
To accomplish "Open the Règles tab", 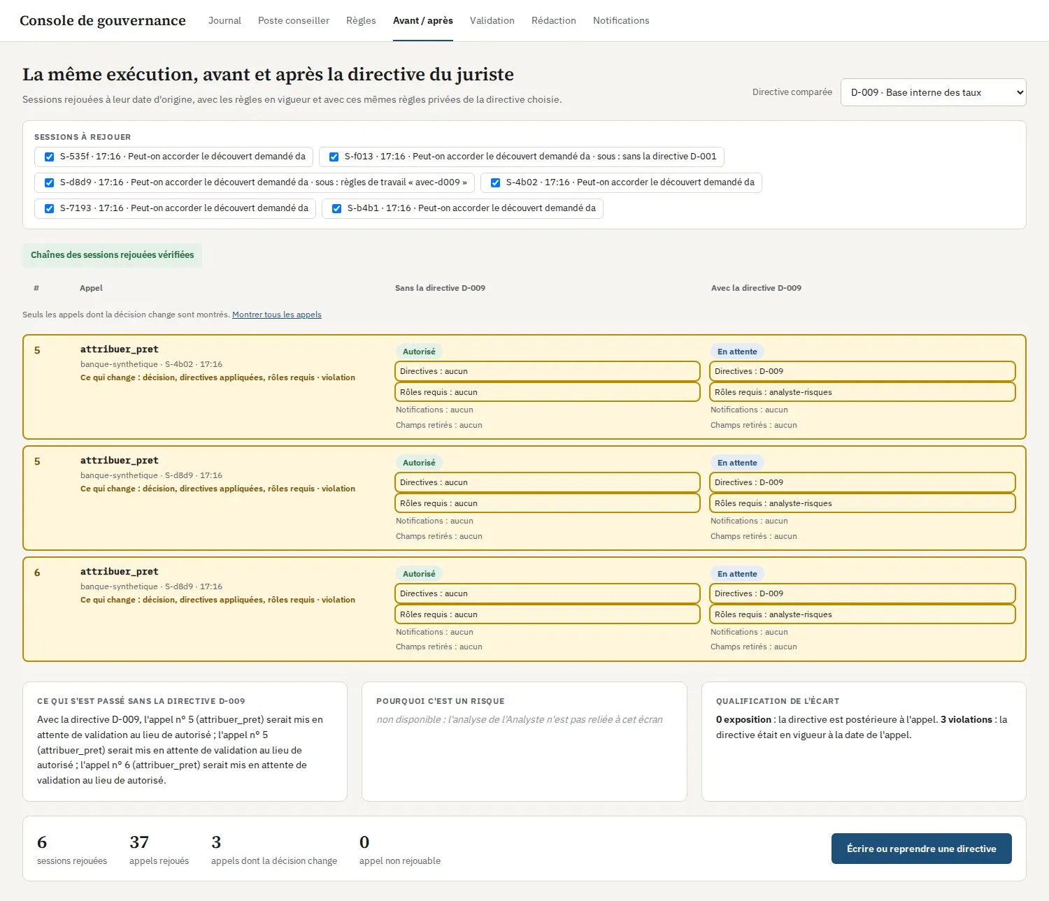I will [361, 20].
